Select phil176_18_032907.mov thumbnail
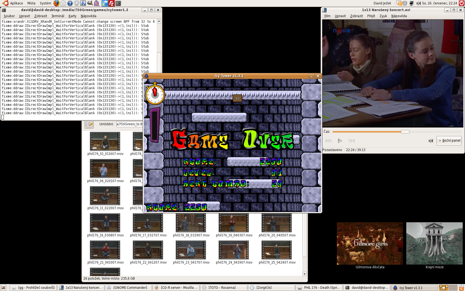The width and height of the screenshot is (465, 291). 191,223
